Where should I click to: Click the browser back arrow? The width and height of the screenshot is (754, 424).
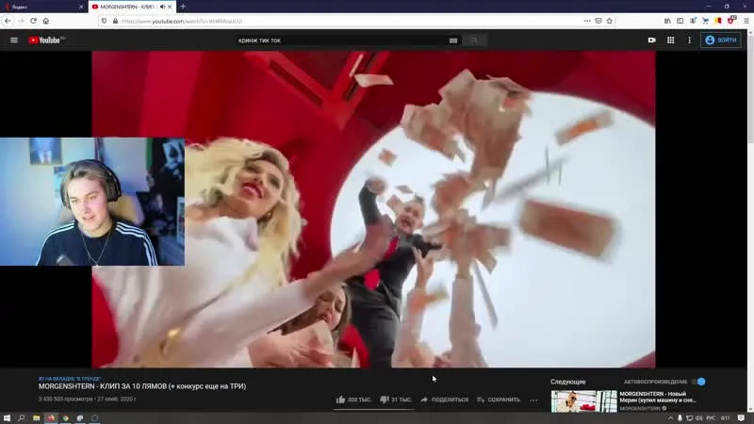(x=8, y=21)
